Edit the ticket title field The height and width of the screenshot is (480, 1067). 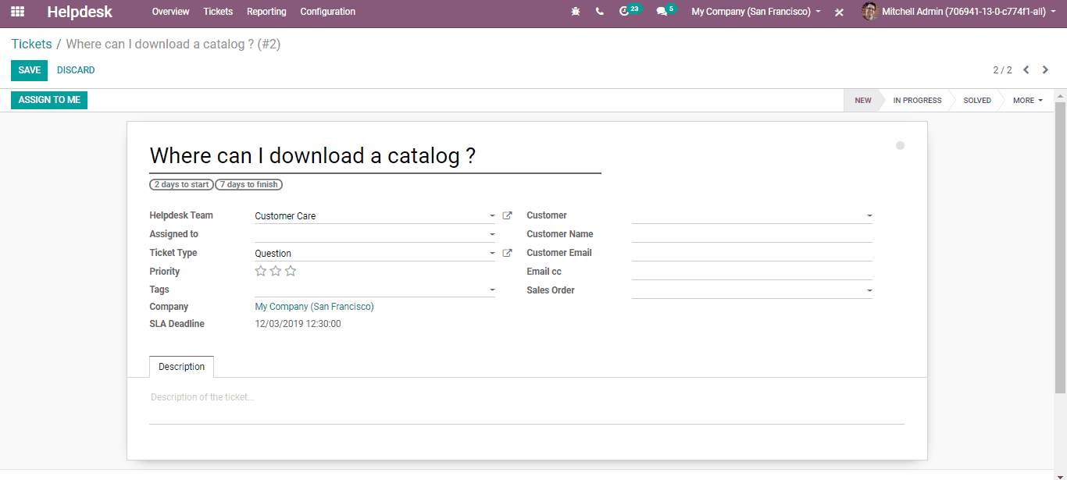pyautogui.click(x=375, y=155)
